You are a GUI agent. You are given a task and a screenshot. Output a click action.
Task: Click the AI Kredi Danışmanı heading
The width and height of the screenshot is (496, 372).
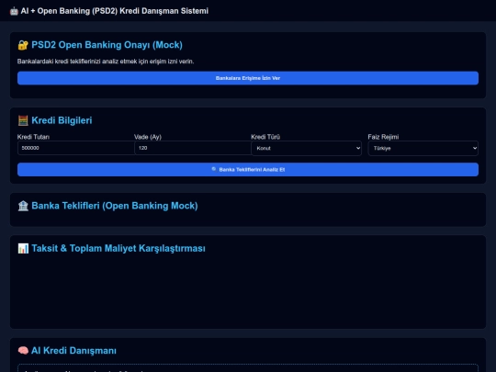(x=73, y=351)
